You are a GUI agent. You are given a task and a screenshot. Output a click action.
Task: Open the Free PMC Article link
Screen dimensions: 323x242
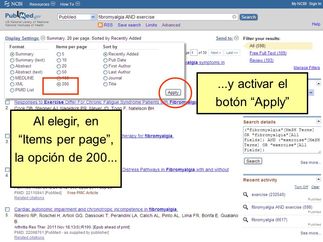point(83,193)
